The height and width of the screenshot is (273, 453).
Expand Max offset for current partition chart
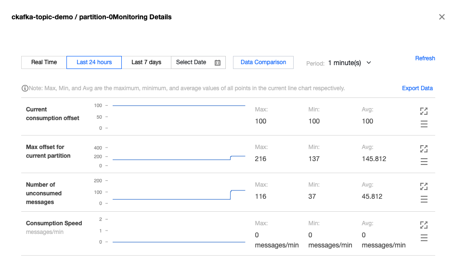coord(424,149)
